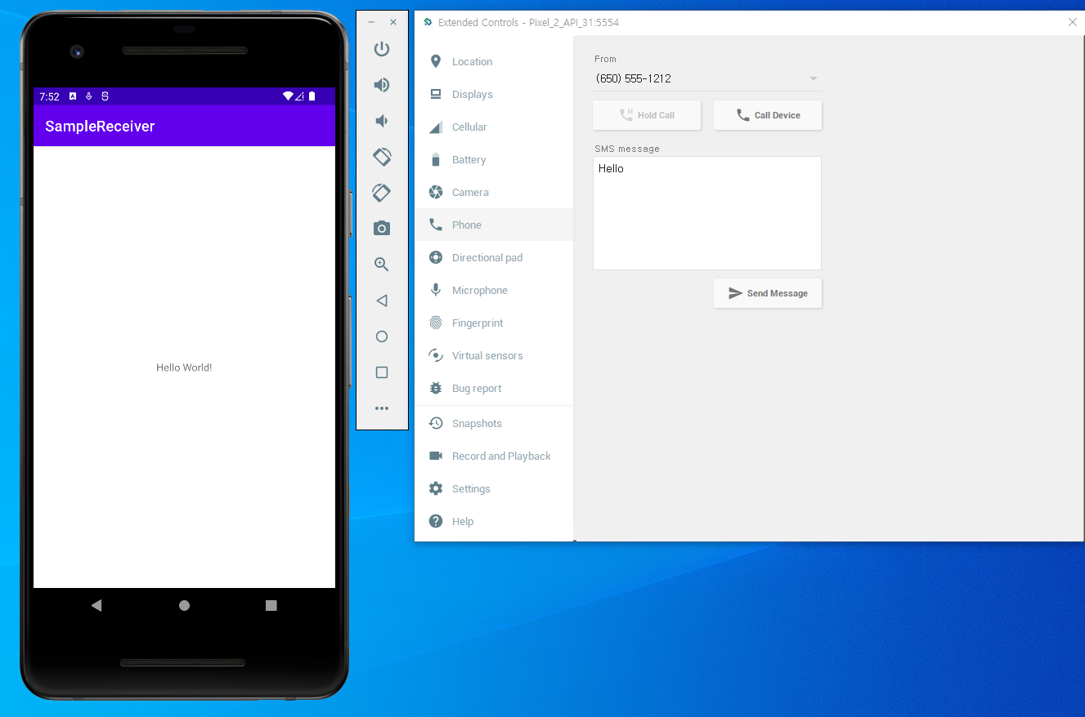Viewport: 1085px width, 717px height.
Task: Select the Phone page in sidebar
Action: (494, 225)
